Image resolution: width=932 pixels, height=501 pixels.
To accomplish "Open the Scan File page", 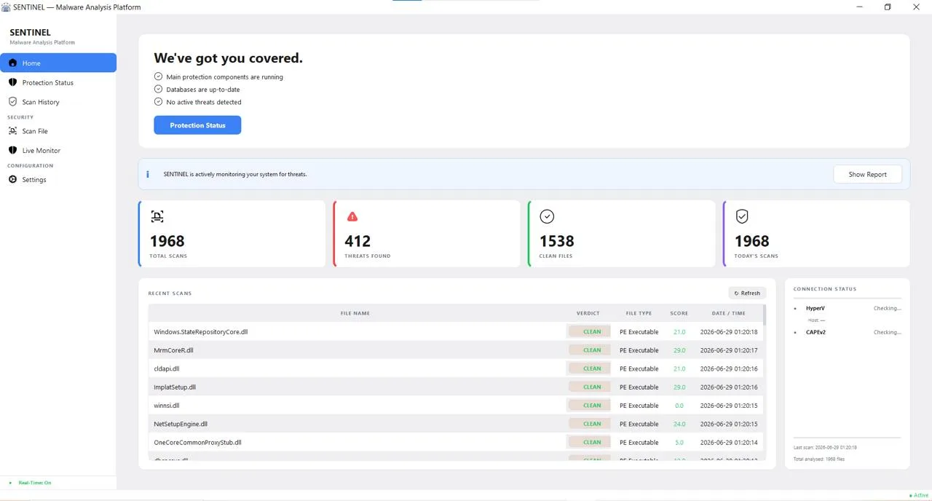I will [58, 131].
